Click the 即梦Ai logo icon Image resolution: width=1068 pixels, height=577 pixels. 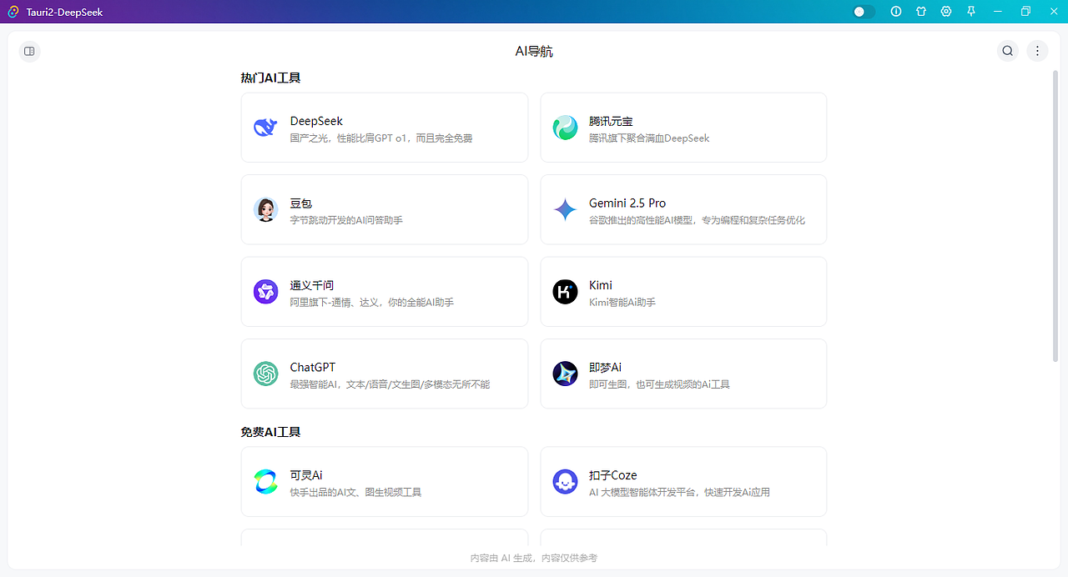point(565,374)
